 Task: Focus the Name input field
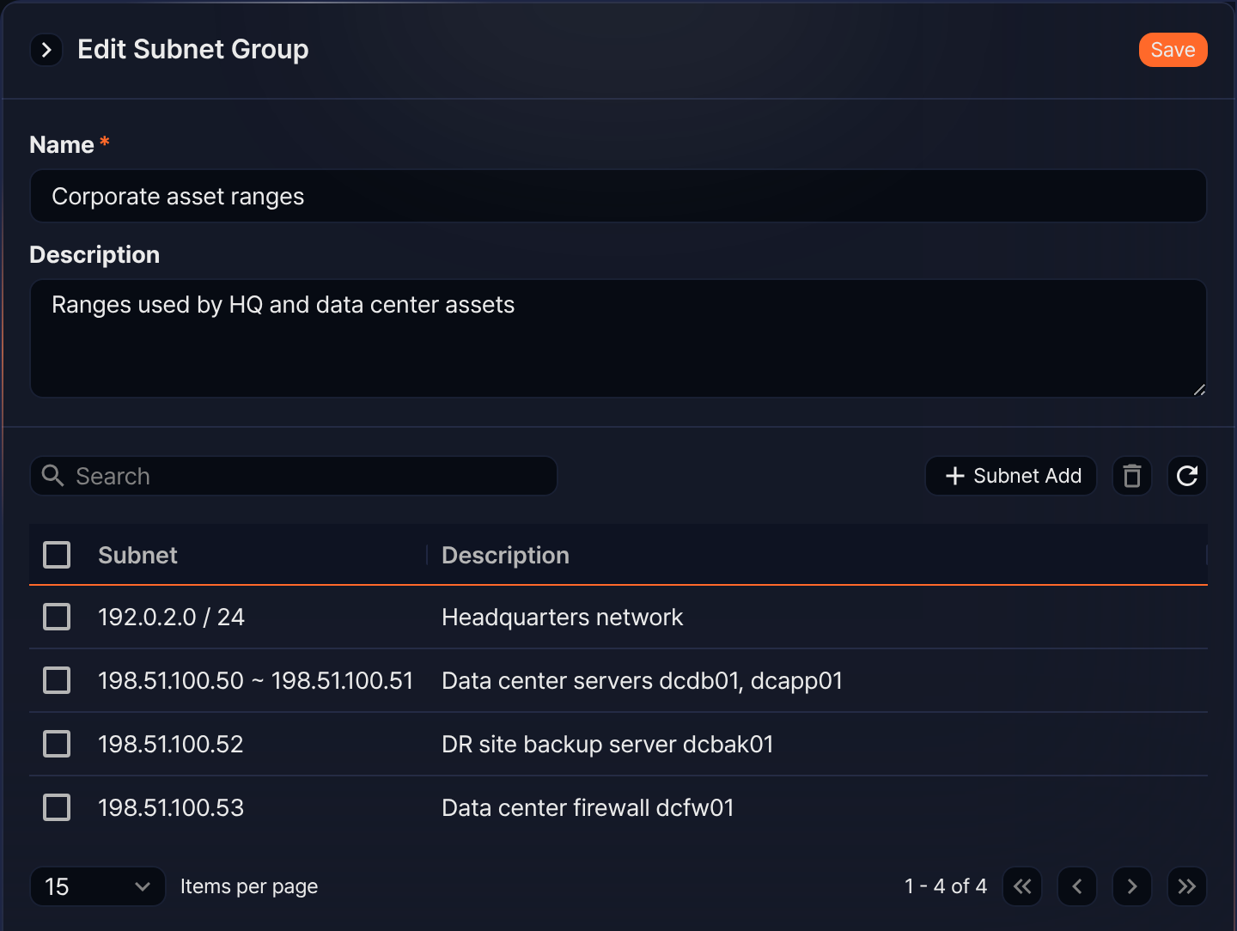click(618, 196)
